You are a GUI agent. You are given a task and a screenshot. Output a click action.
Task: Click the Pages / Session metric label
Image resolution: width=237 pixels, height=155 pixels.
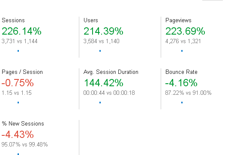click(22, 72)
